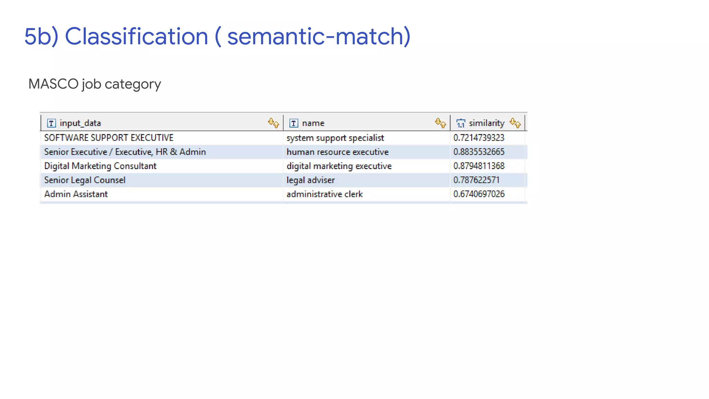This screenshot has height=399, width=709.
Task: Click the MASCO job category subtitle
Action: 95,84
